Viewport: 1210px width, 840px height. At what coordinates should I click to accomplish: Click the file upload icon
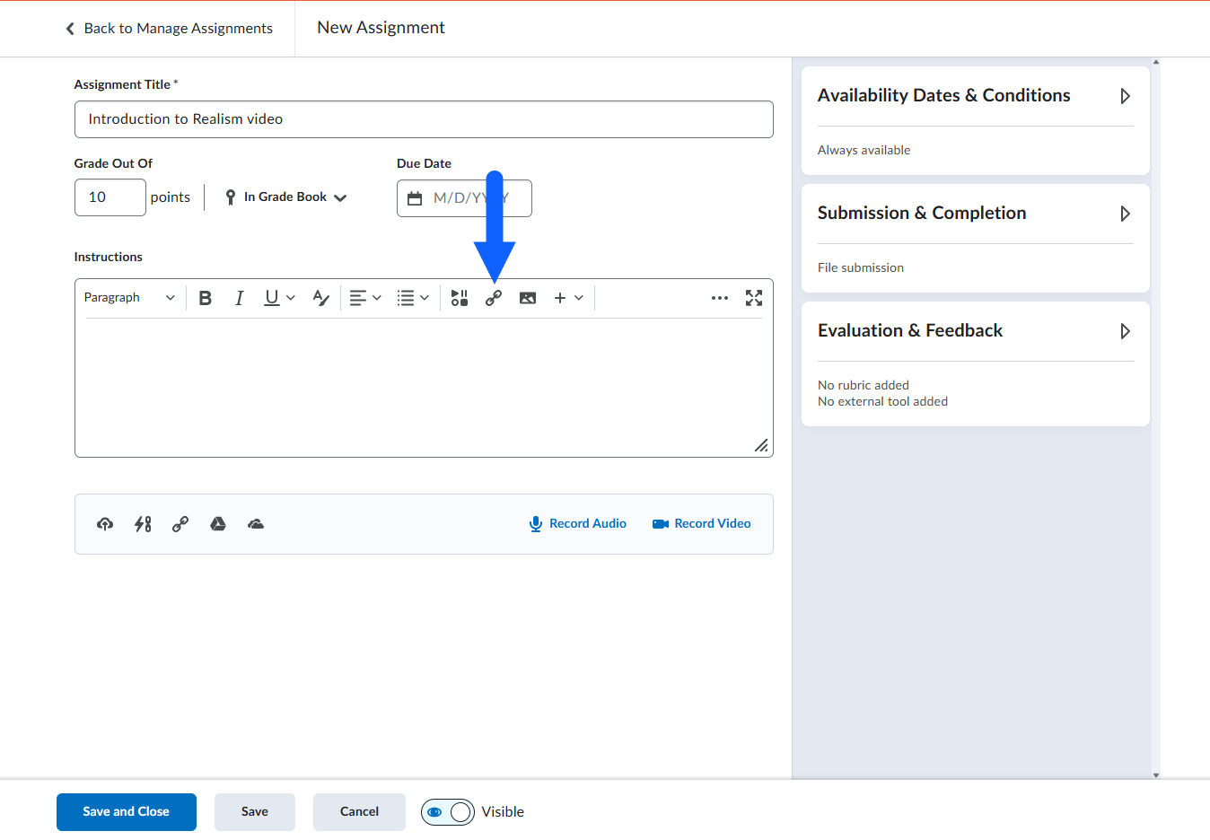coord(105,524)
